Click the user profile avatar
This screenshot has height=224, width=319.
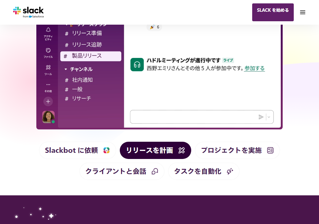pos(48,117)
